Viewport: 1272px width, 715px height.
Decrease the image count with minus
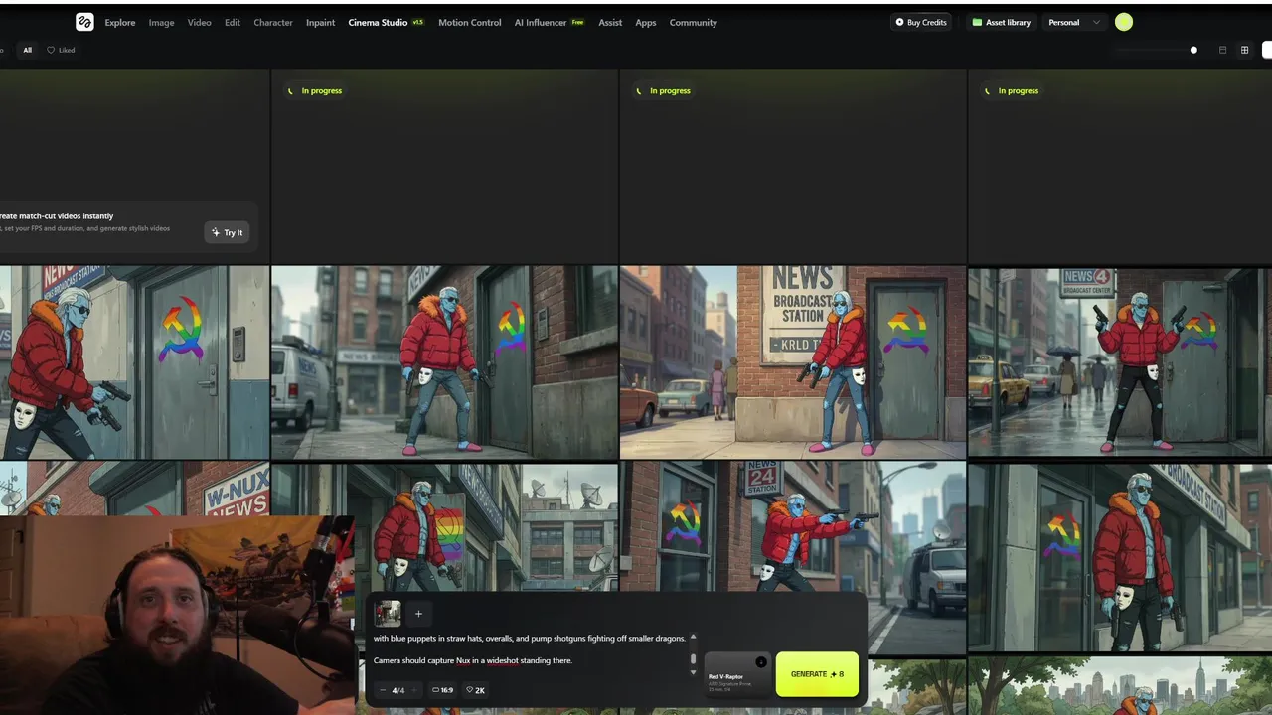tap(383, 690)
